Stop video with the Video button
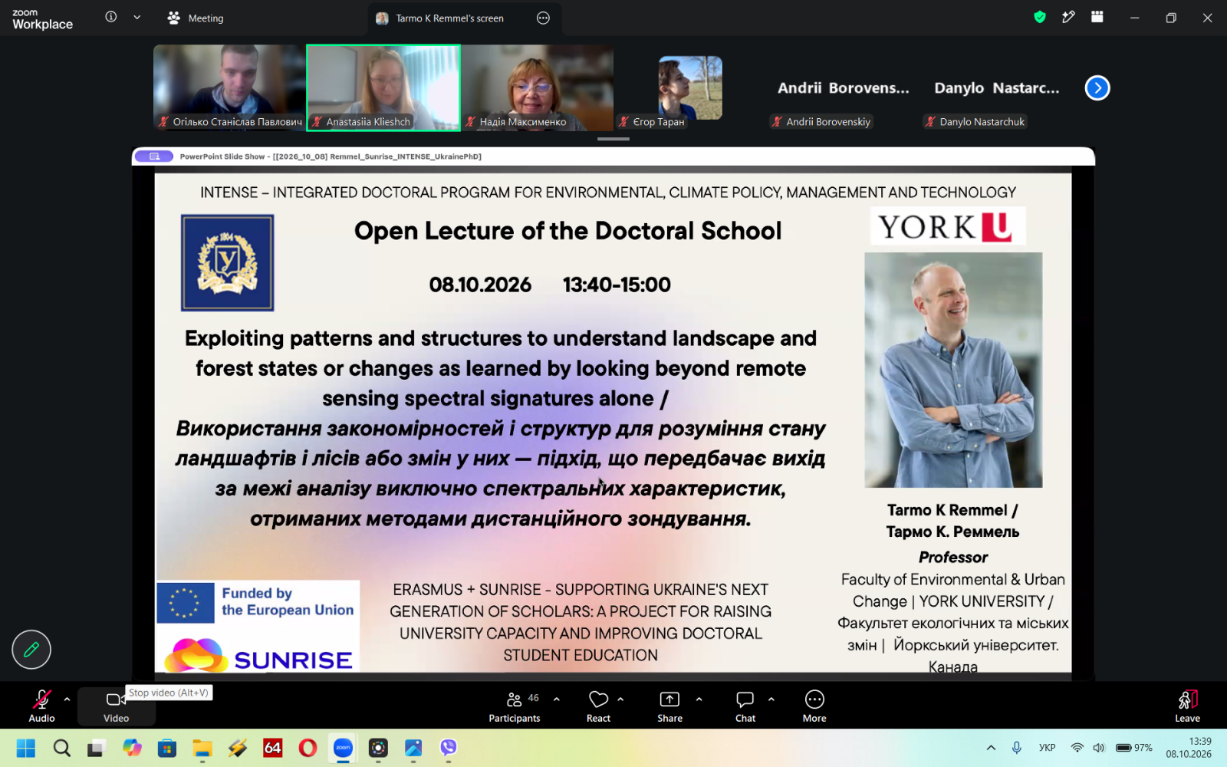 [x=116, y=706]
